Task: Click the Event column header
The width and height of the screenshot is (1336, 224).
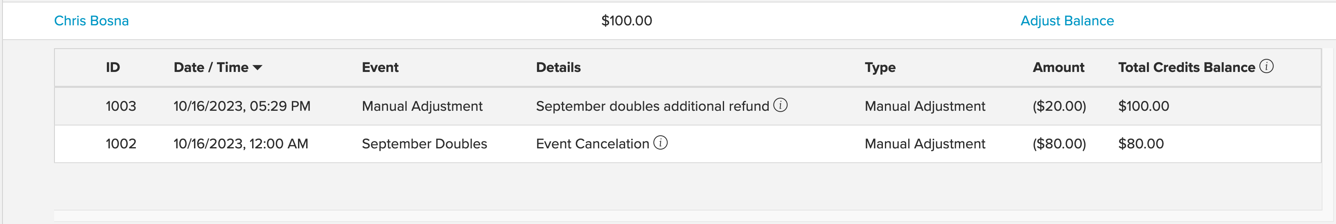Action: pyautogui.click(x=380, y=67)
